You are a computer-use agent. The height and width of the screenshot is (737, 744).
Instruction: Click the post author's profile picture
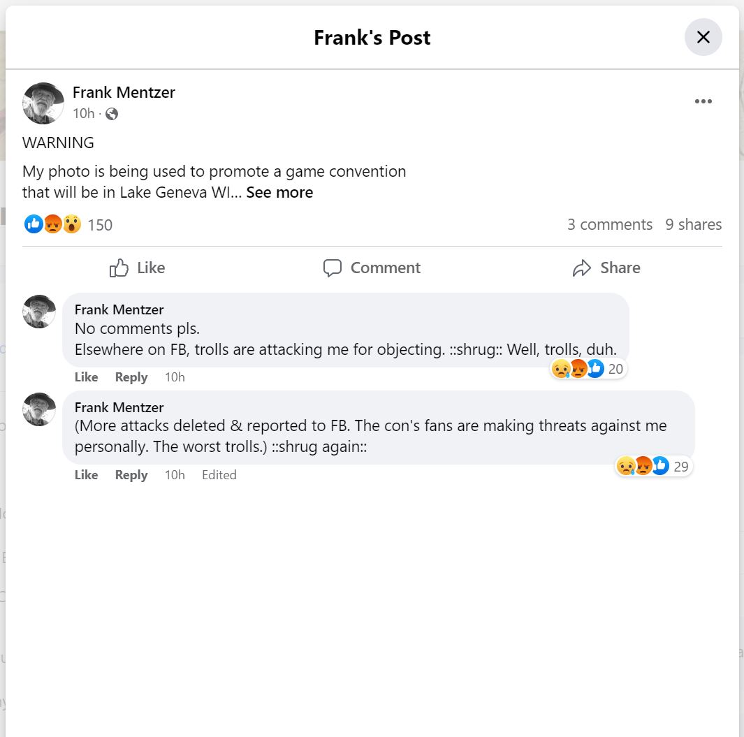(x=43, y=103)
